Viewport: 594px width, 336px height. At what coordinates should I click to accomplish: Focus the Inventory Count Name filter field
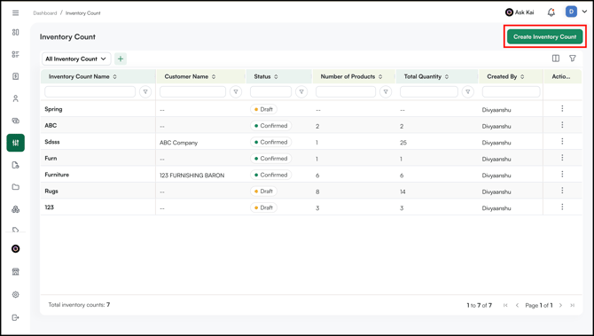click(x=90, y=91)
